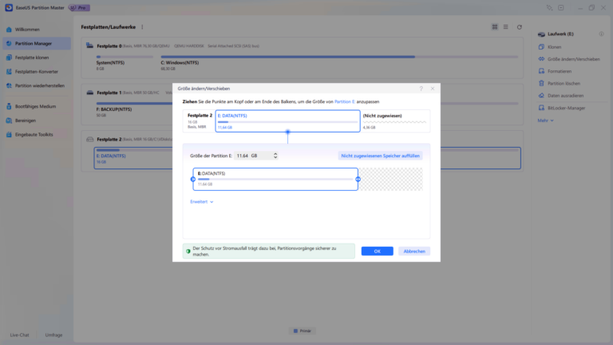Image resolution: width=613 pixels, height=345 pixels.
Task: Click the power protection shield icon
Action: 188,251
